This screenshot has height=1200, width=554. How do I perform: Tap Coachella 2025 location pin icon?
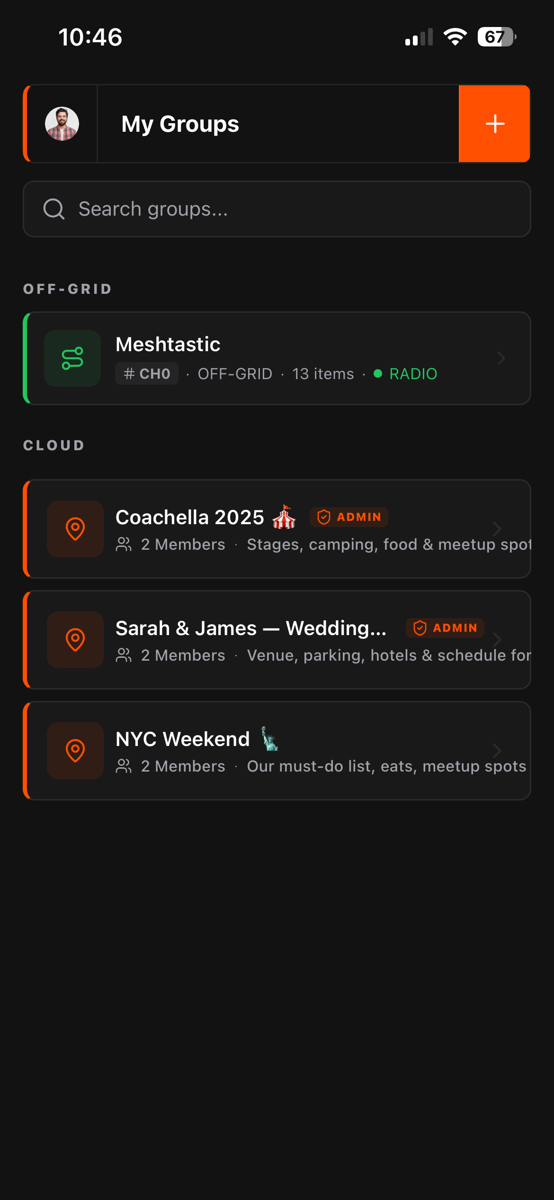pos(75,529)
